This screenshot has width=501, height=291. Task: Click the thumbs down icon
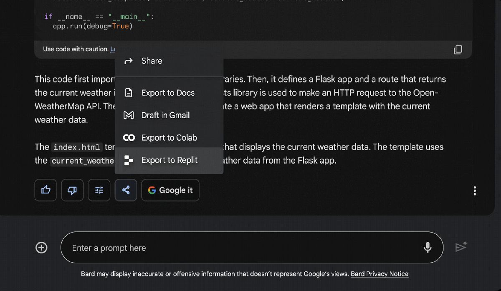pos(72,190)
